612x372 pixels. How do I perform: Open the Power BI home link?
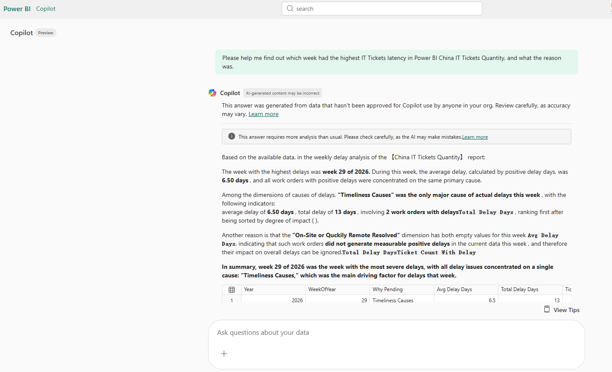click(x=17, y=9)
